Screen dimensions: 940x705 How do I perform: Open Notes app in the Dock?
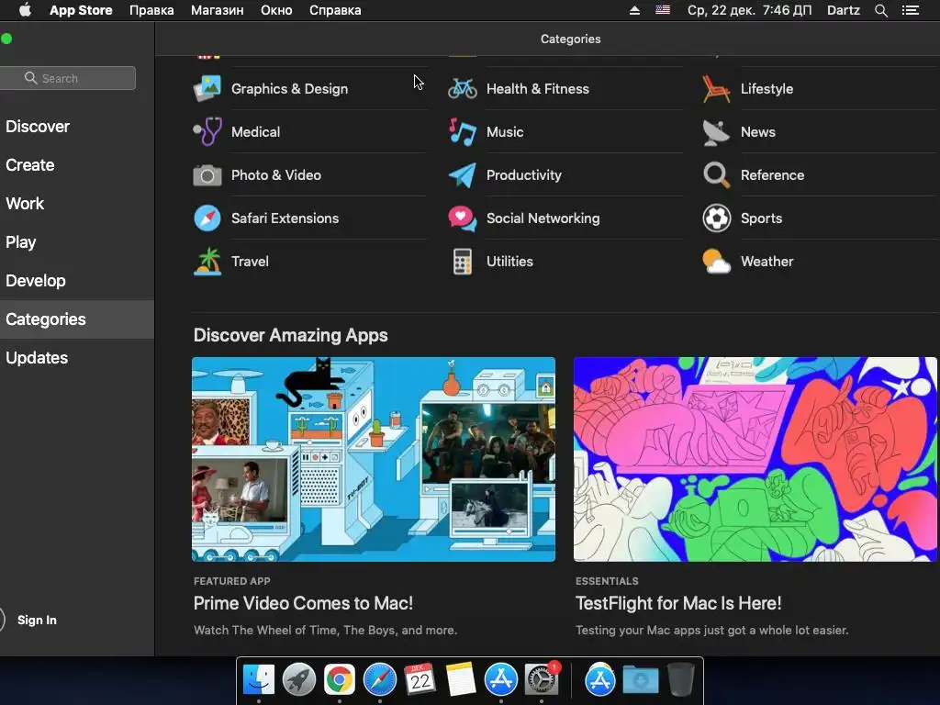click(x=461, y=680)
